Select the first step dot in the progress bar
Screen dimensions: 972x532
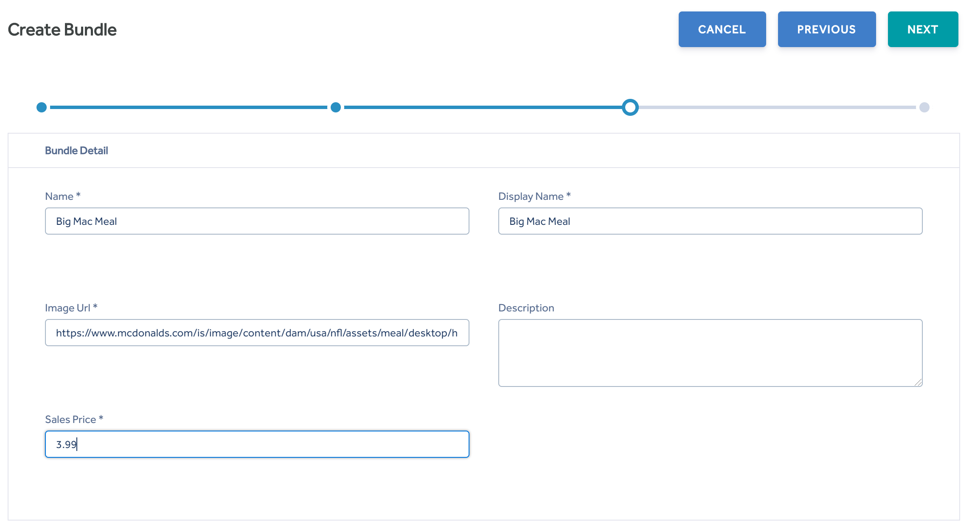tap(42, 107)
